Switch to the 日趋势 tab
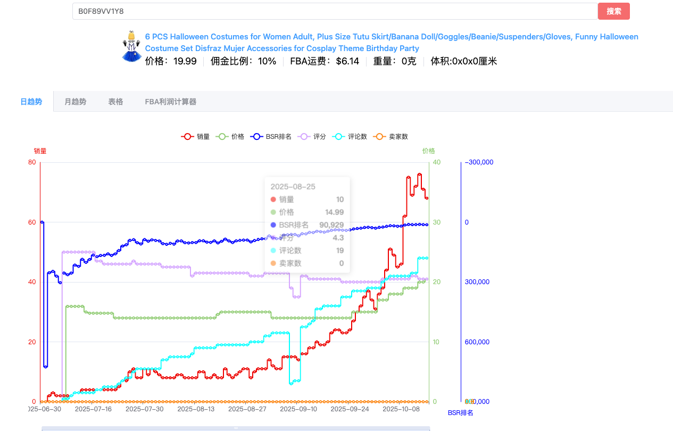Image resolution: width=673 pixels, height=431 pixels. point(31,102)
